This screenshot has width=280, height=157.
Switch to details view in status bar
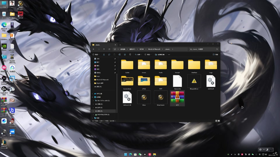(216, 121)
